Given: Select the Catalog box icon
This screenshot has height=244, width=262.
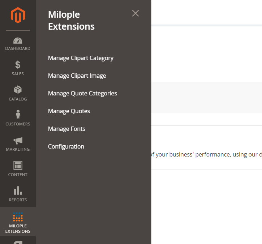Looking at the screenshot, I should click(18, 93).
